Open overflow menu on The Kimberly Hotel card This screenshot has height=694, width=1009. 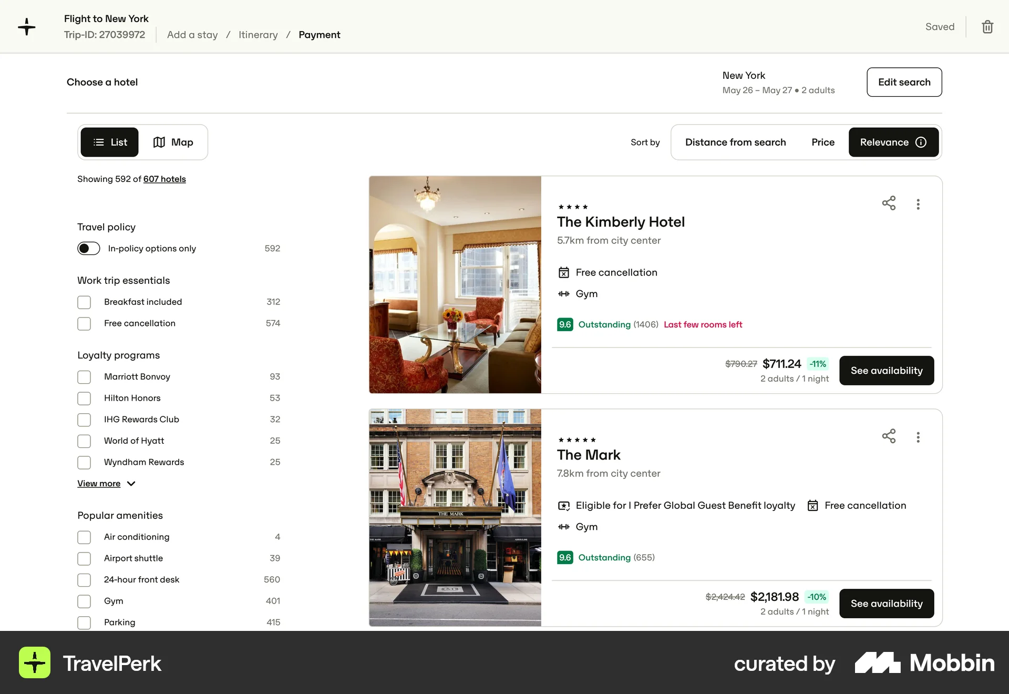coord(918,203)
